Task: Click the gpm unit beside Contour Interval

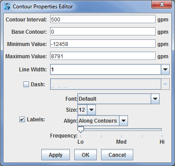Action: click(163, 20)
